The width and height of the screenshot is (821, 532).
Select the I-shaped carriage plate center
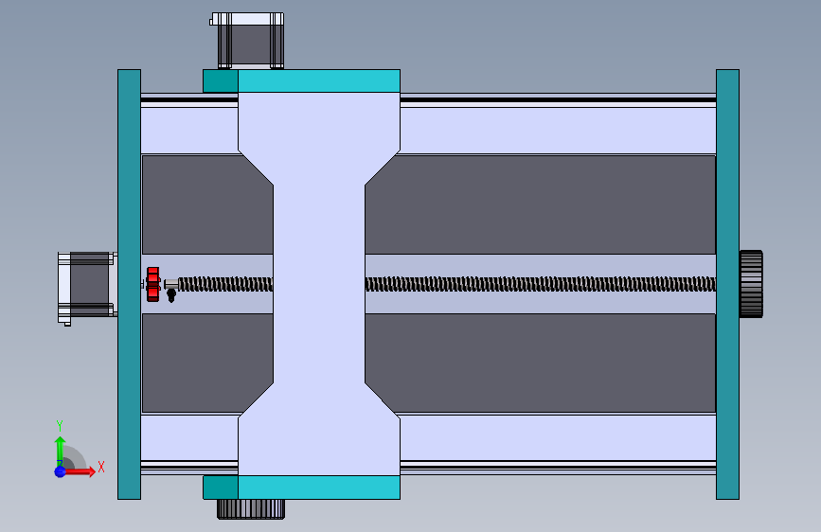[x=319, y=284]
